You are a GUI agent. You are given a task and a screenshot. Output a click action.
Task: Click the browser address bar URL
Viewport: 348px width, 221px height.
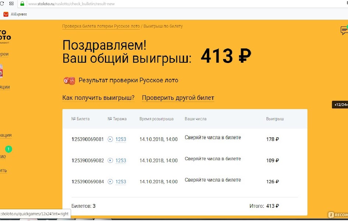pos(70,4)
